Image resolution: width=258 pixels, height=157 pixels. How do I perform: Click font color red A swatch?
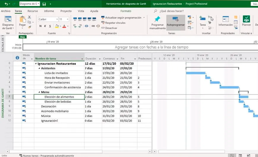click(x=64, y=26)
